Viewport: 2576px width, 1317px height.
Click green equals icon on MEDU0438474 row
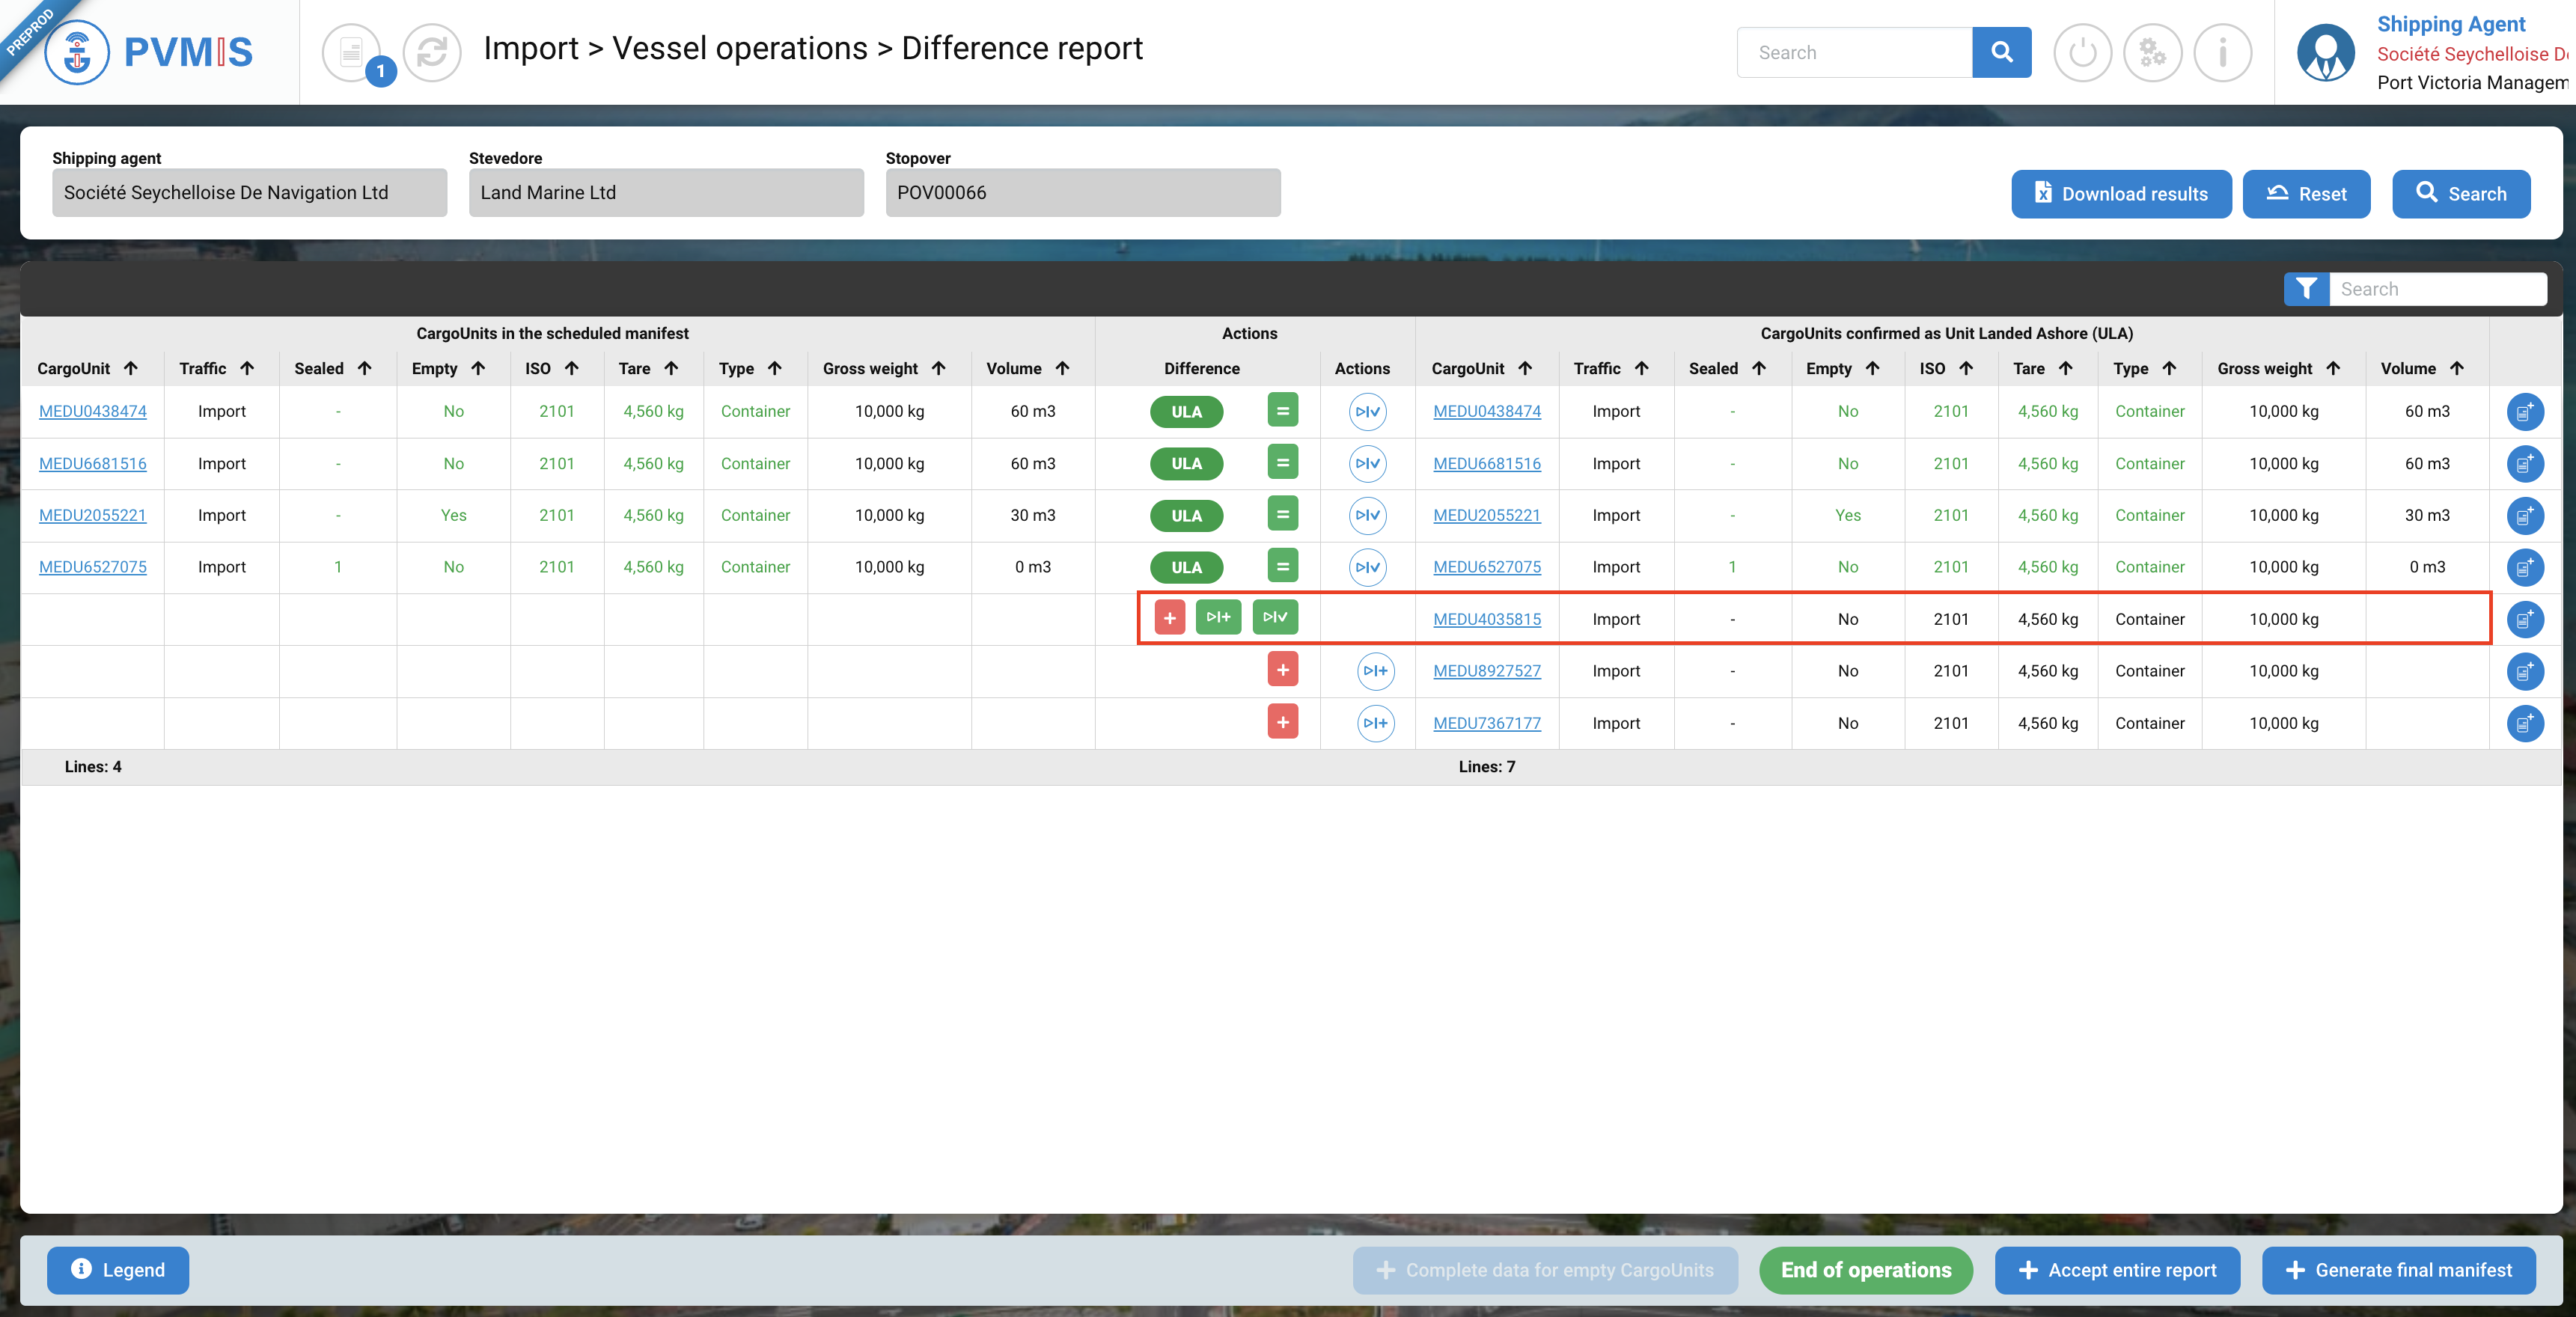(x=1282, y=411)
